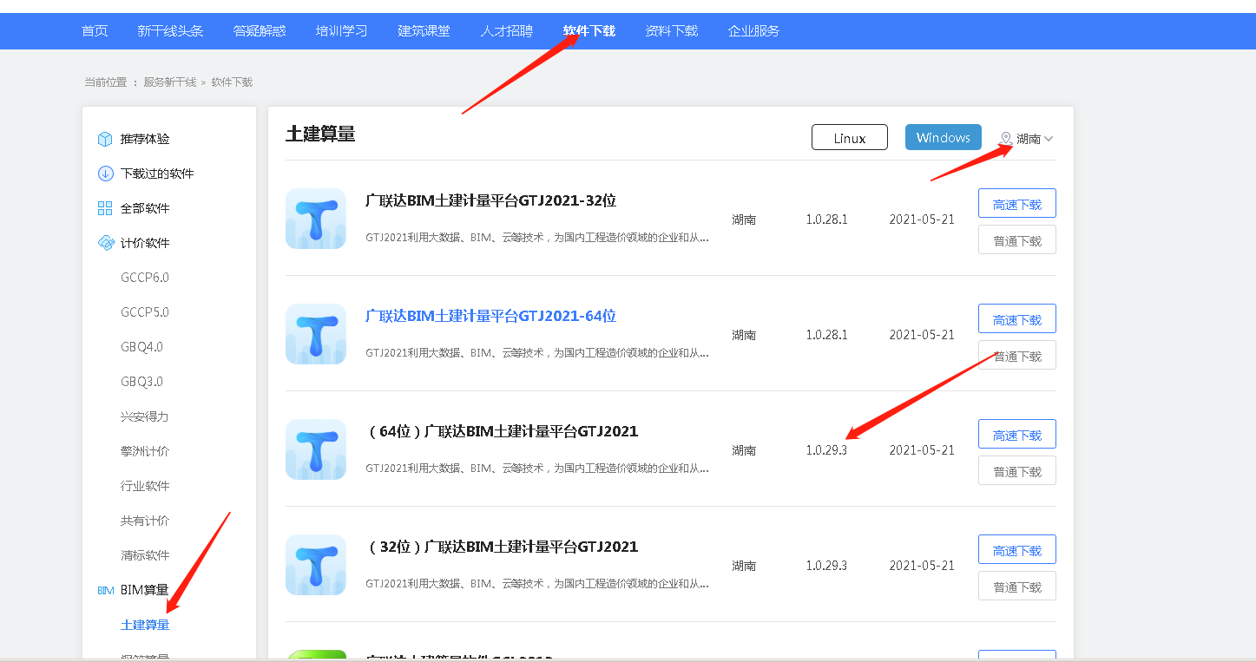Select 兴安得力 in the sidebar
The image size is (1256, 662).
coord(145,416)
